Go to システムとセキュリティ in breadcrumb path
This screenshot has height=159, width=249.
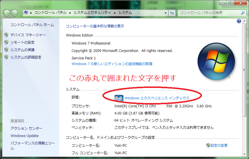click(x=93, y=13)
